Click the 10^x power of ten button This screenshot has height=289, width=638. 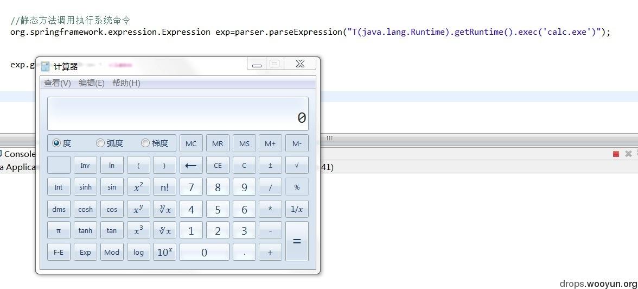[164, 252]
